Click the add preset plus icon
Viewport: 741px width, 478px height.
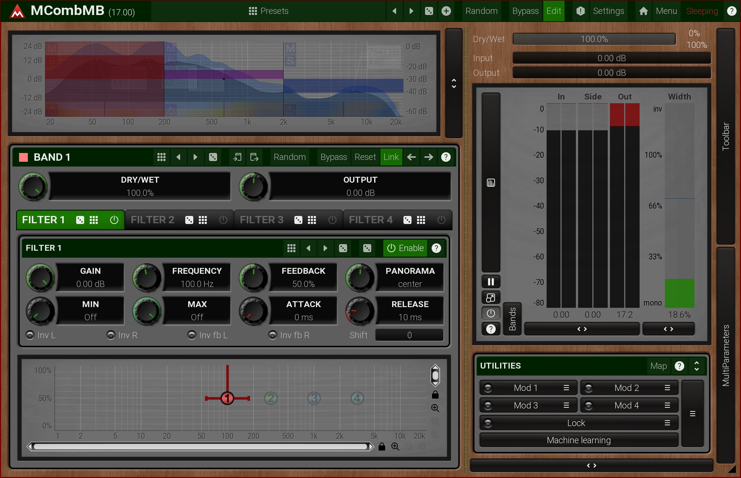click(x=446, y=11)
